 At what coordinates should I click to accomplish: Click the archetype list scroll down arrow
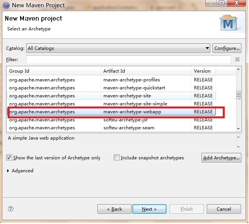coord(238,129)
